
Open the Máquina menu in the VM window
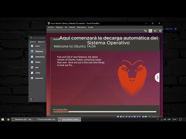click(x=59, y=27)
